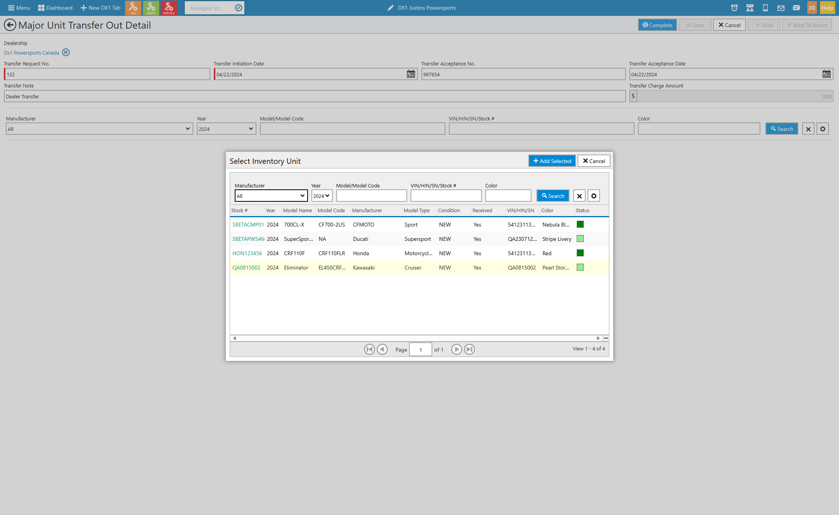Viewport: 839px width, 515px height.
Task: Open the mobile device icon
Action: (765, 8)
